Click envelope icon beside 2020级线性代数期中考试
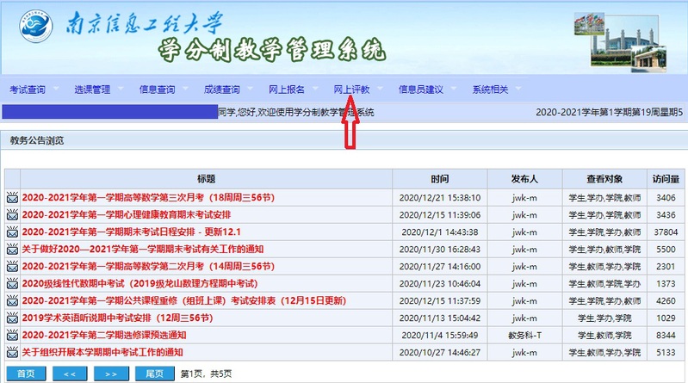The height and width of the screenshot is (383, 688). click(x=12, y=283)
